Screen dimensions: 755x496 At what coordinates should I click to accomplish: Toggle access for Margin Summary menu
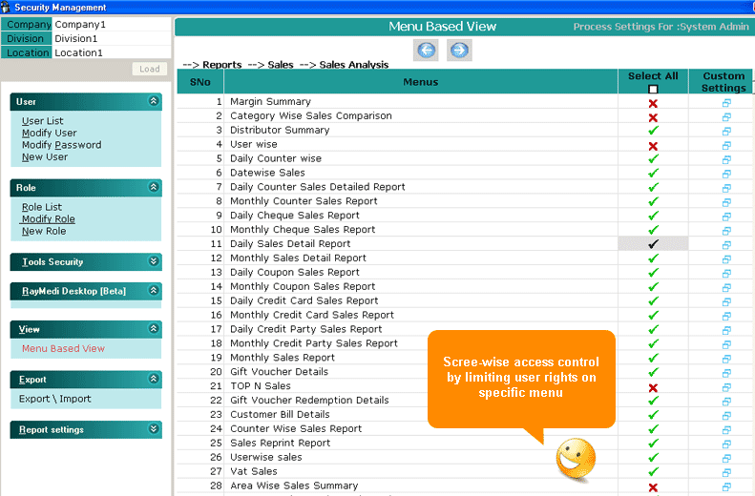(x=653, y=103)
